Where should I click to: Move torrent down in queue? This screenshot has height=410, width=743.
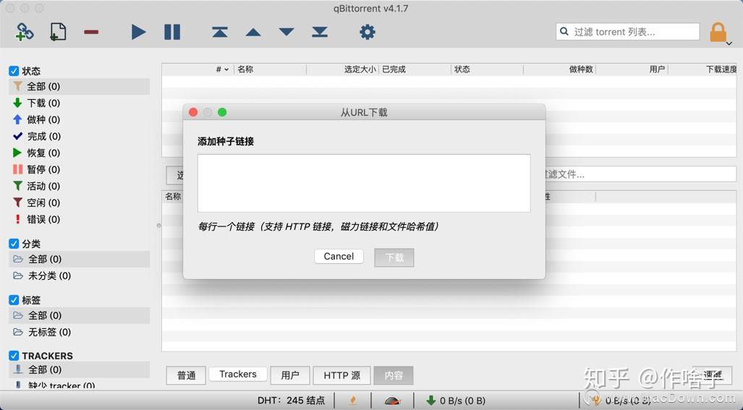click(286, 33)
